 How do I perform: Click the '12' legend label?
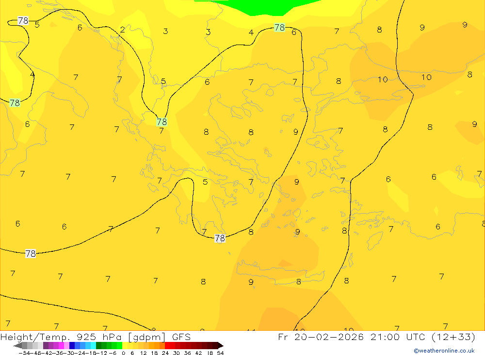[x=144, y=353]
